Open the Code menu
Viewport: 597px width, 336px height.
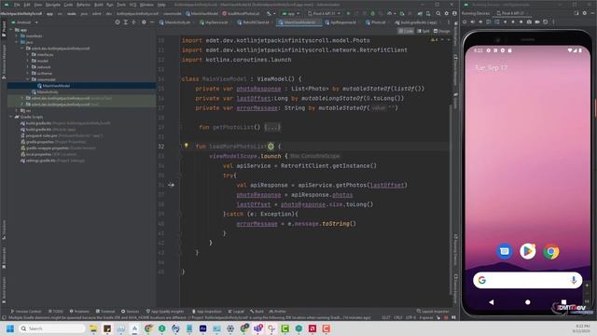click(68, 5)
